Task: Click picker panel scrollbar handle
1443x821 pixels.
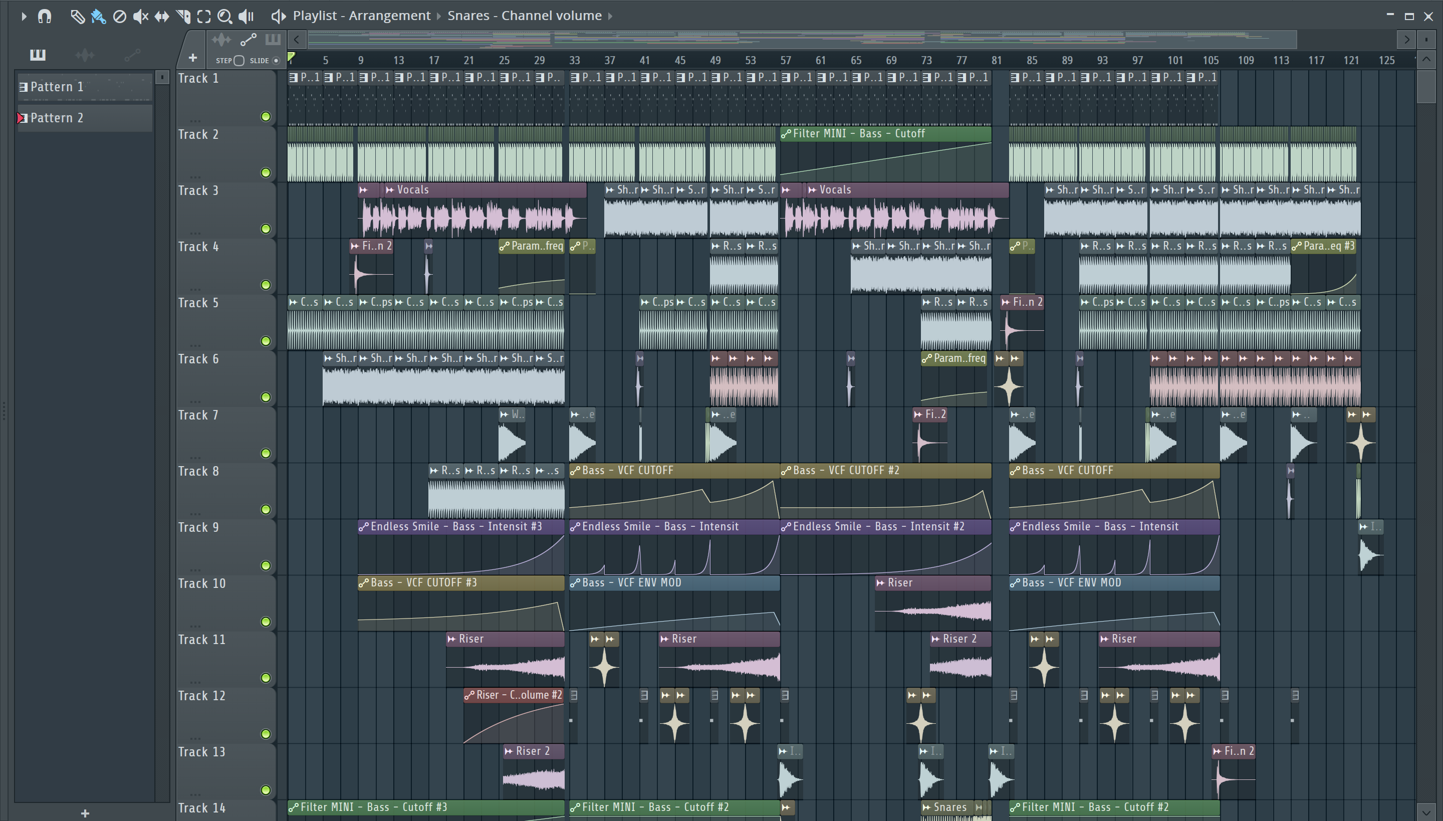Action: coord(162,77)
